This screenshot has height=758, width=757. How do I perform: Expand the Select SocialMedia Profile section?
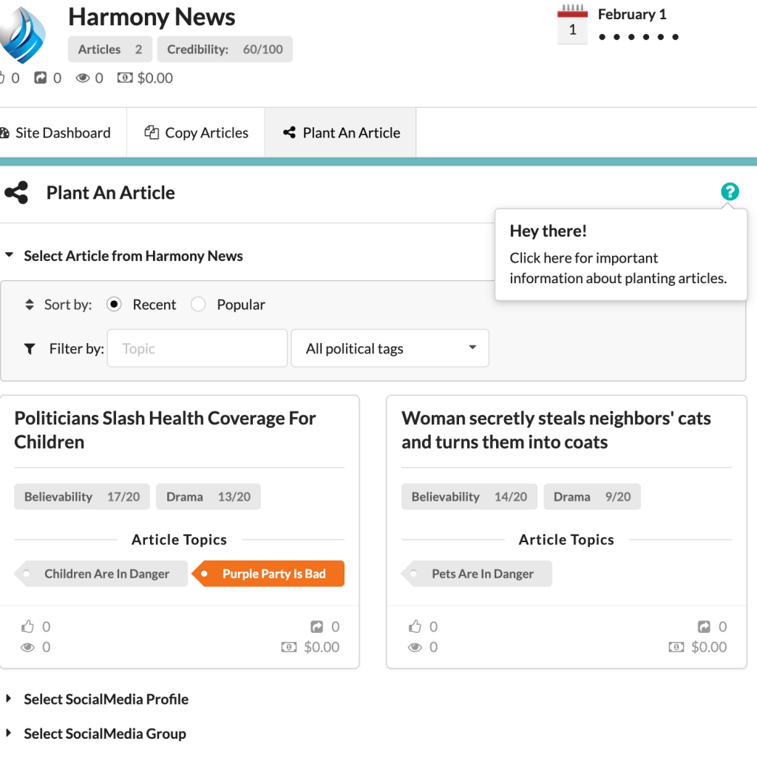coord(106,700)
